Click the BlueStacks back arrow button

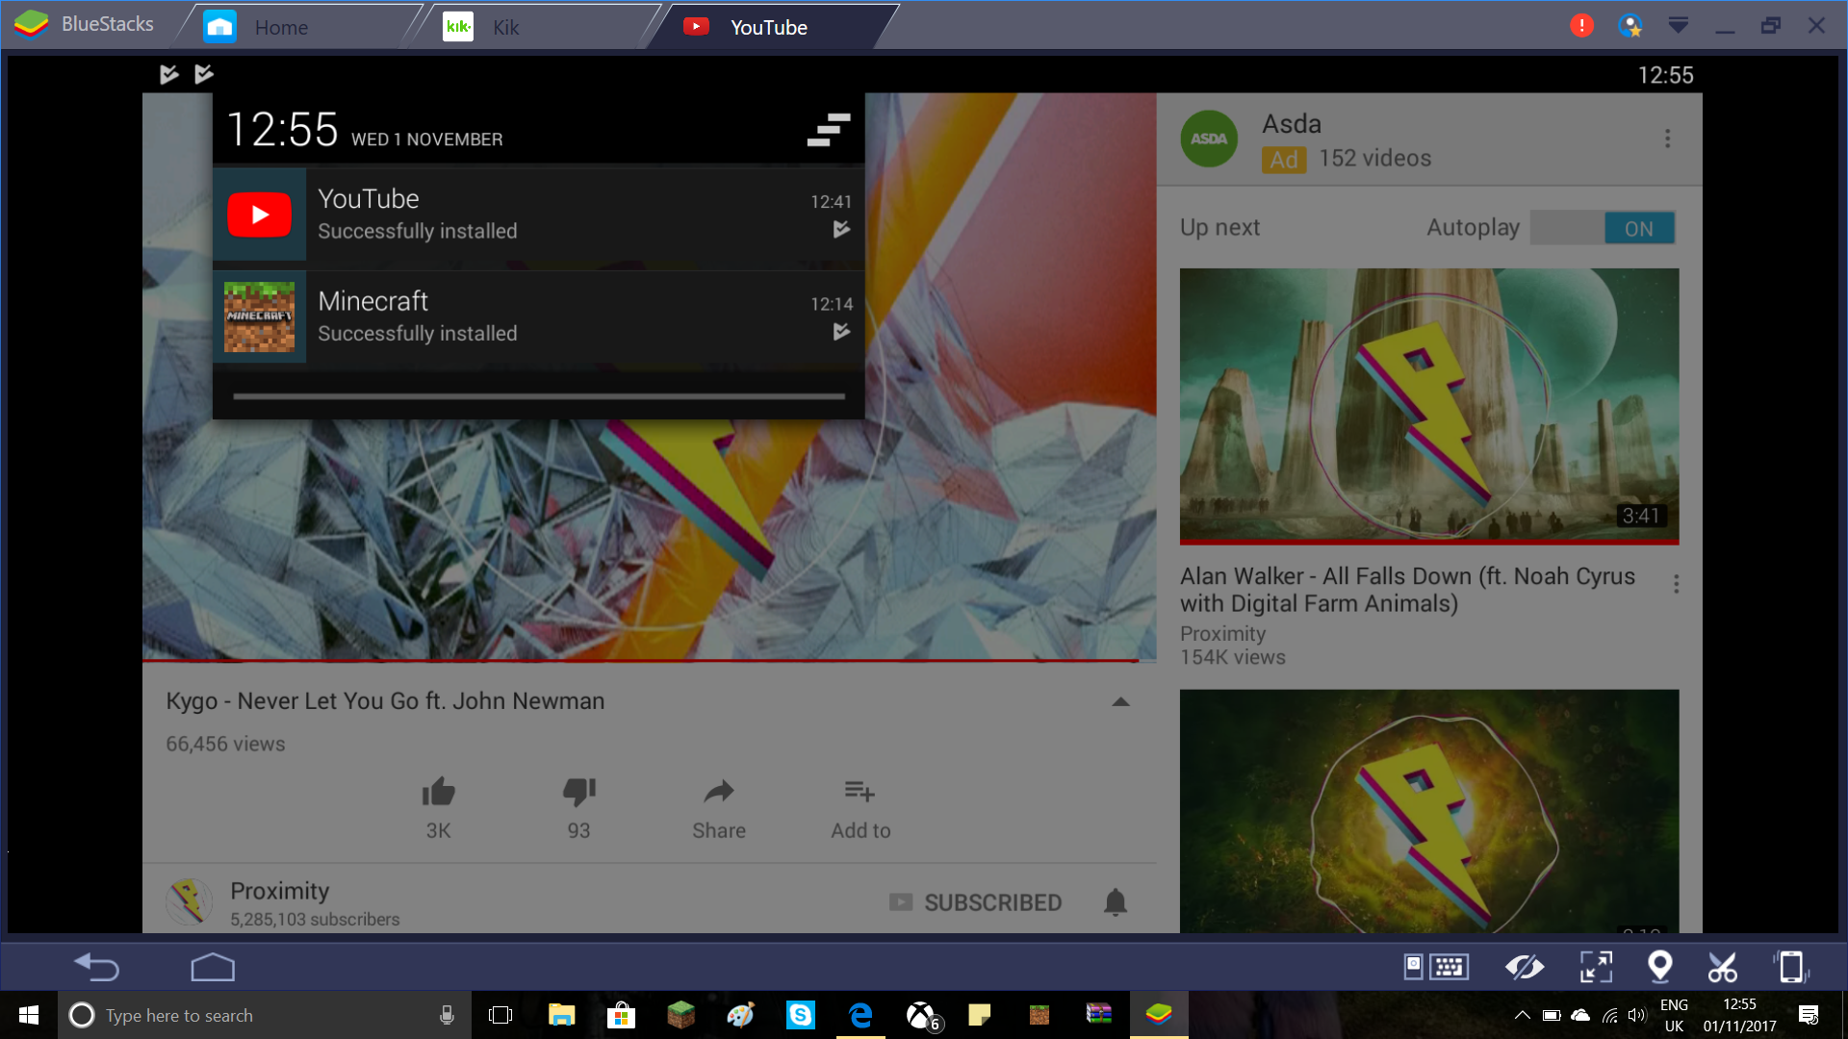(x=97, y=967)
